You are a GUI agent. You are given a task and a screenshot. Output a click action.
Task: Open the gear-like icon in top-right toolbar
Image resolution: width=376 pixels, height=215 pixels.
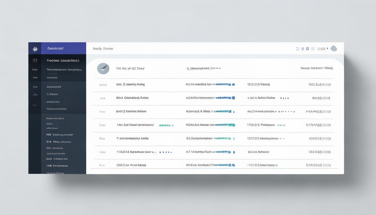tap(302, 49)
